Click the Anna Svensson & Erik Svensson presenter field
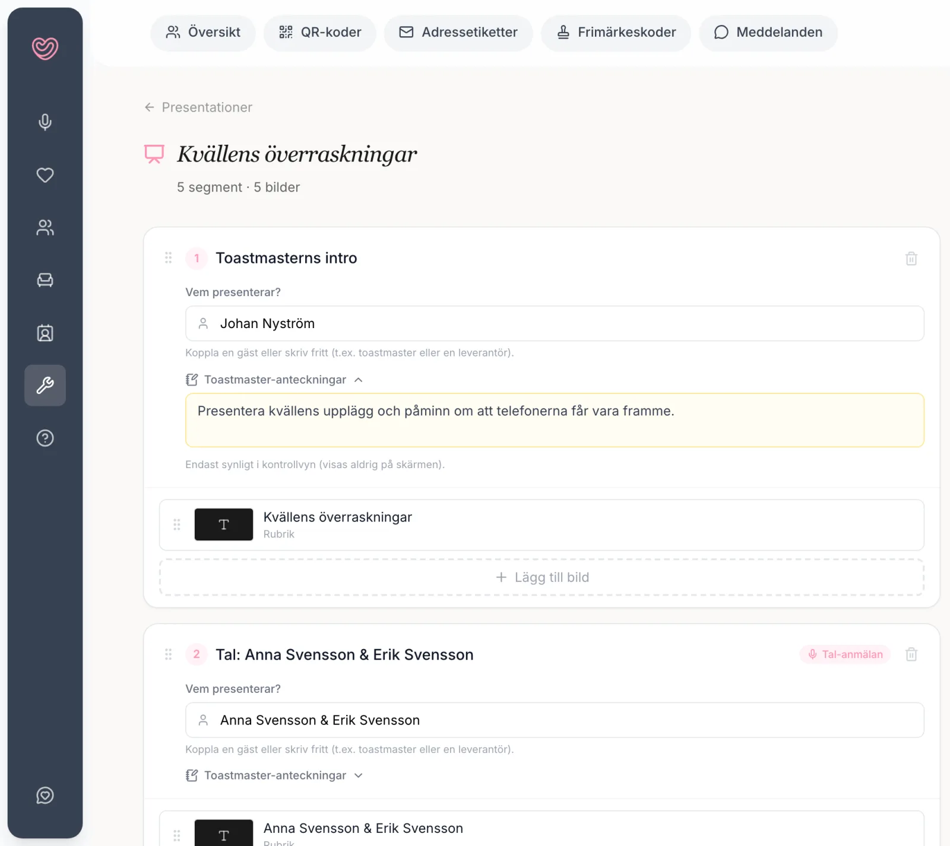The image size is (950, 846). (x=555, y=720)
